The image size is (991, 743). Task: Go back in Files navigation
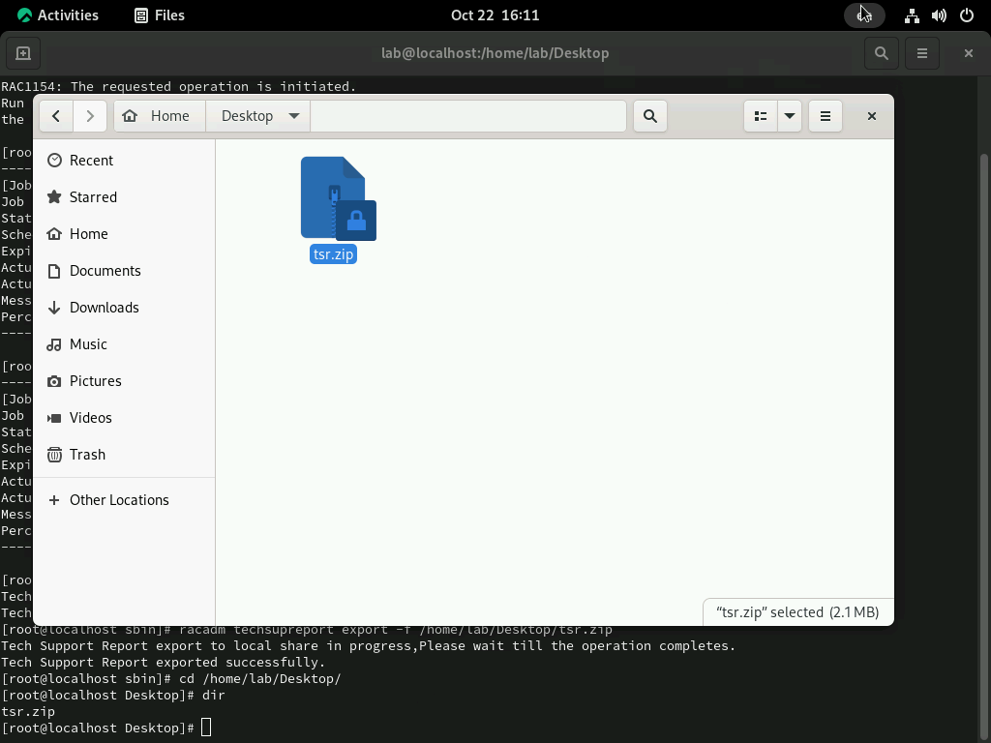click(56, 116)
